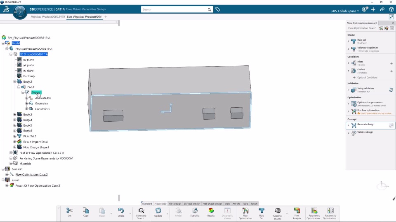The image size is (396, 222).
Task: Click the Fluid Set toolbar icon
Action: pyautogui.click(x=262, y=210)
